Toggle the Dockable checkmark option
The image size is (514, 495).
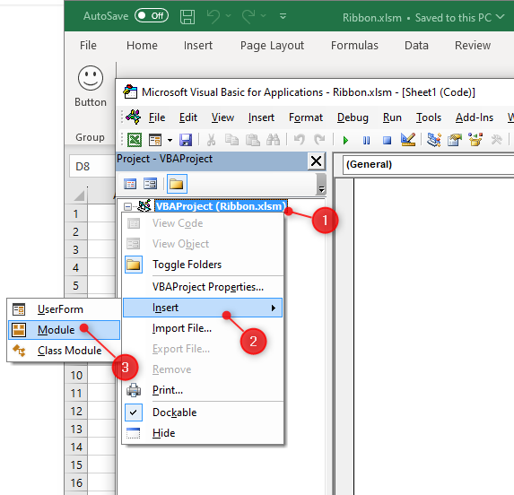point(203,412)
